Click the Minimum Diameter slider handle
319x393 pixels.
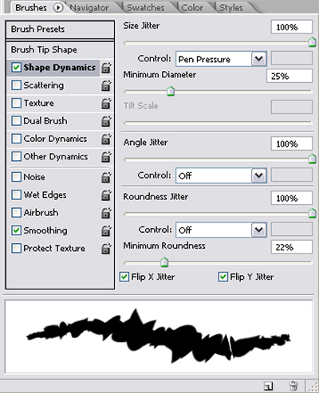pos(171,91)
